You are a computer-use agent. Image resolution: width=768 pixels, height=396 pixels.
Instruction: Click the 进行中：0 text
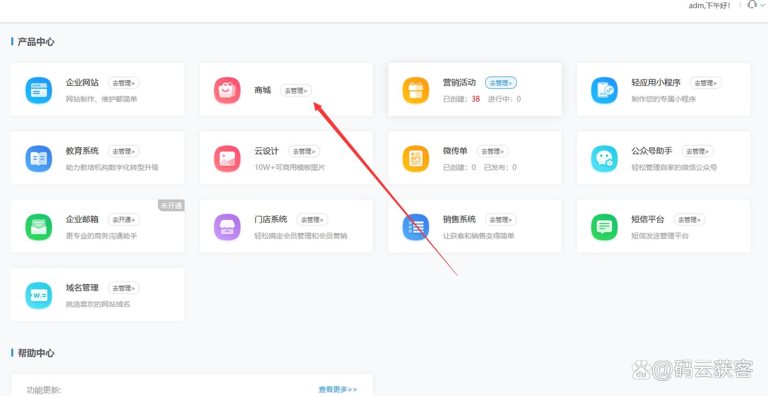coord(504,99)
